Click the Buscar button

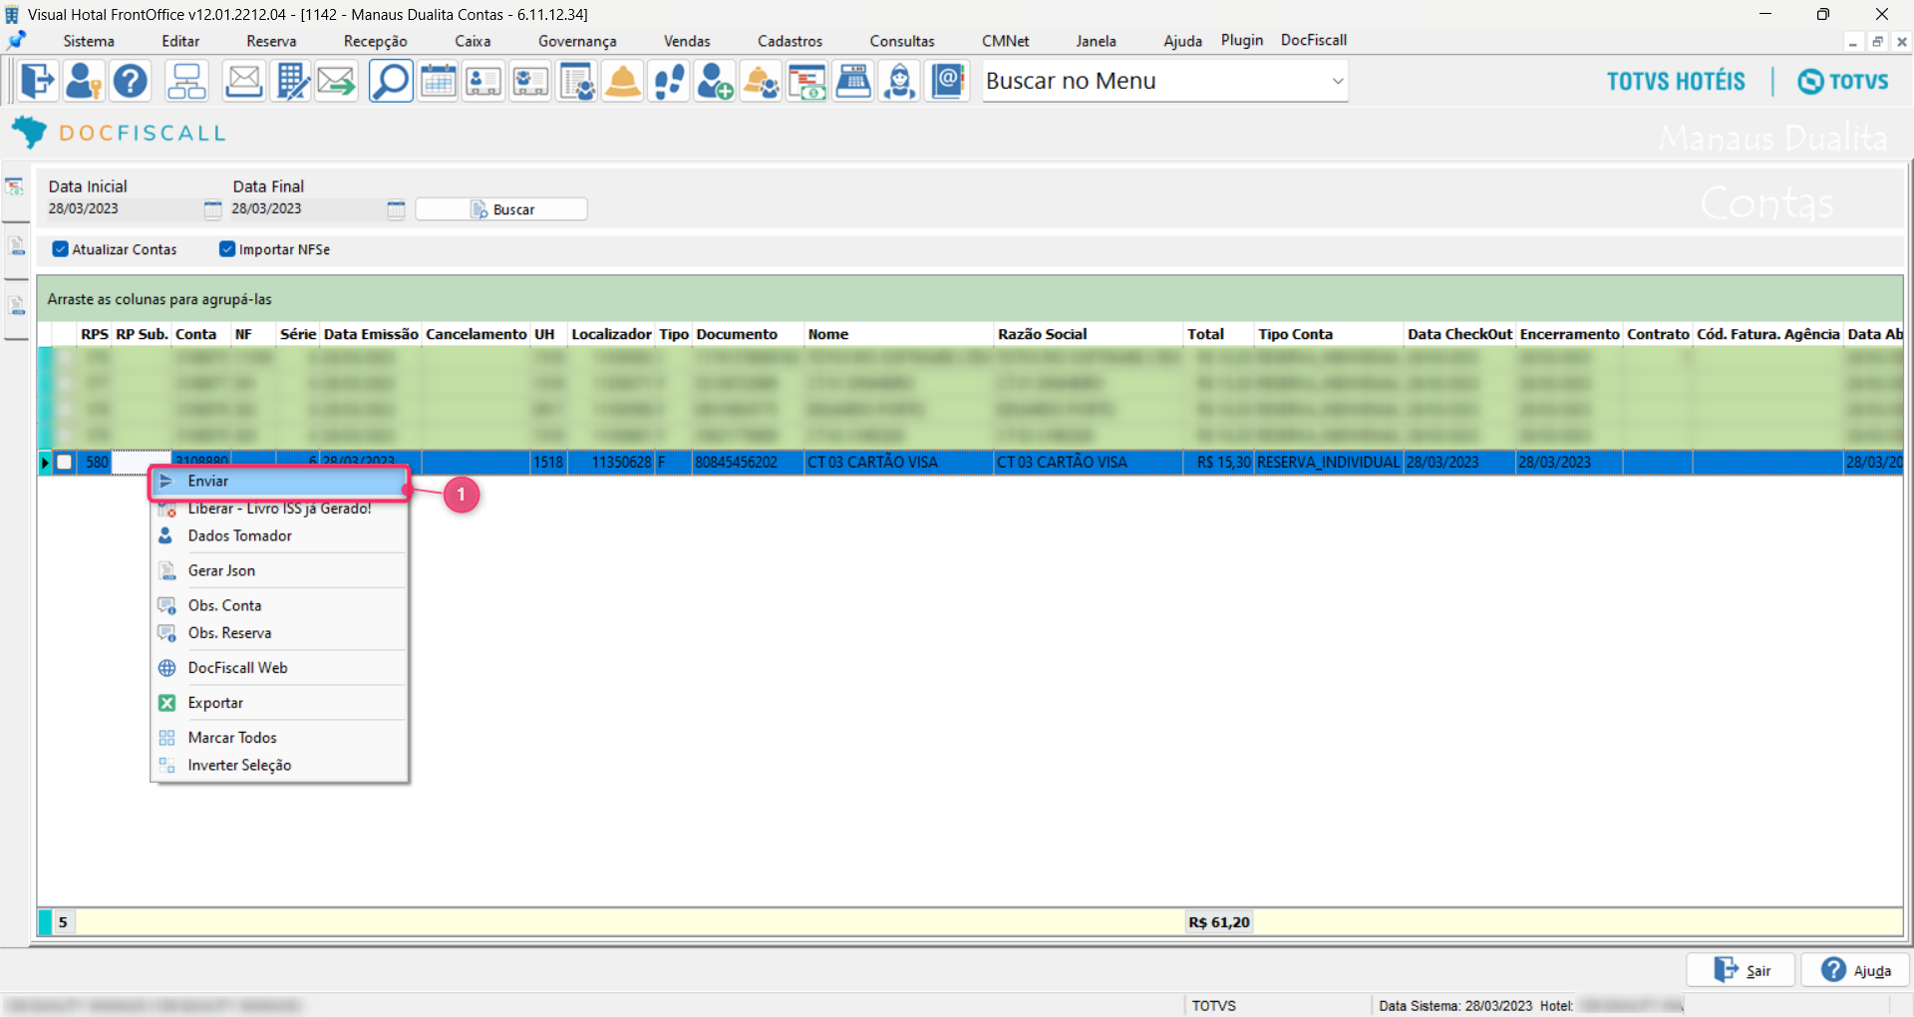coord(501,209)
